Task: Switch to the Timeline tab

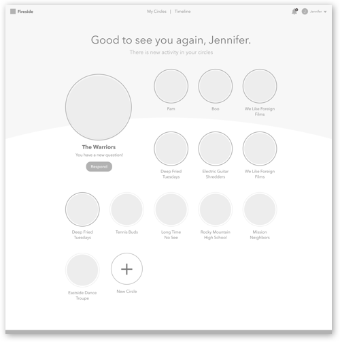Action: (182, 12)
